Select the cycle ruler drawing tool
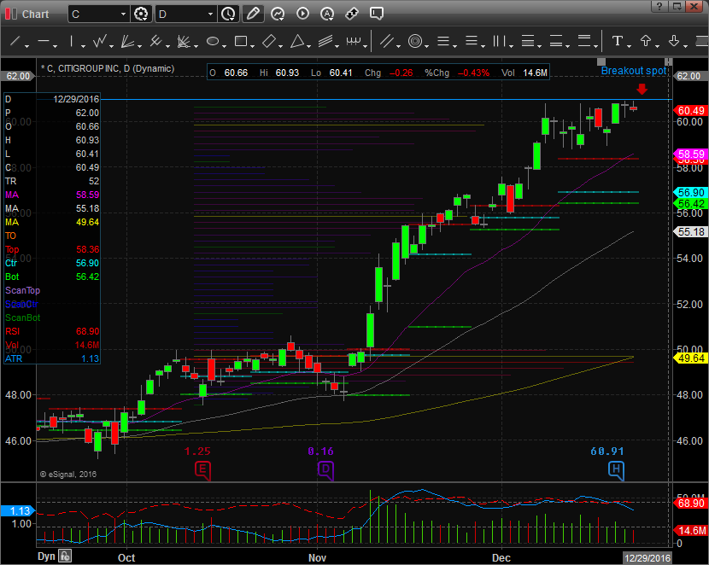Image resolution: width=709 pixels, height=565 pixels. pyautogui.click(x=354, y=42)
